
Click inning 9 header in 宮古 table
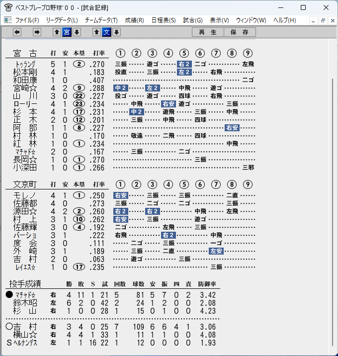[x=248, y=53]
